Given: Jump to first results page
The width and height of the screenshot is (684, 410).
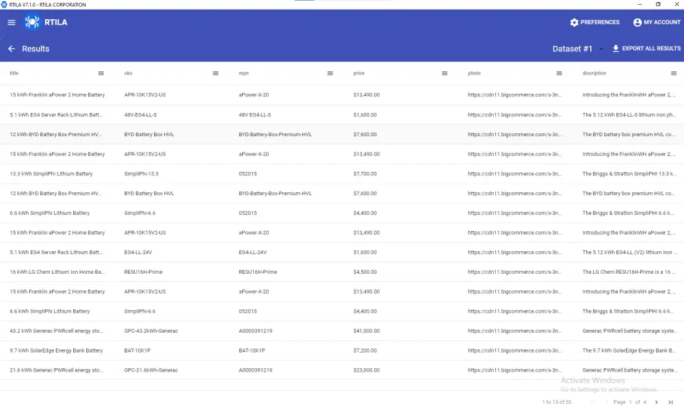Looking at the screenshot, I should (x=593, y=402).
